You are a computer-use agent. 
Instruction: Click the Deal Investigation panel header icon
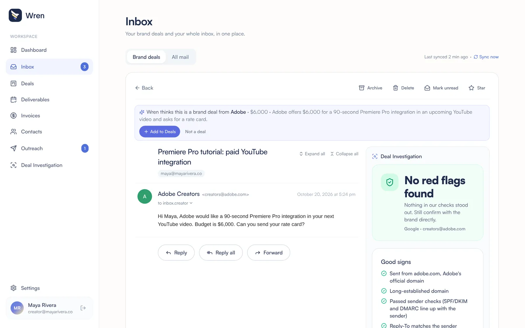(x=375, y=156)
